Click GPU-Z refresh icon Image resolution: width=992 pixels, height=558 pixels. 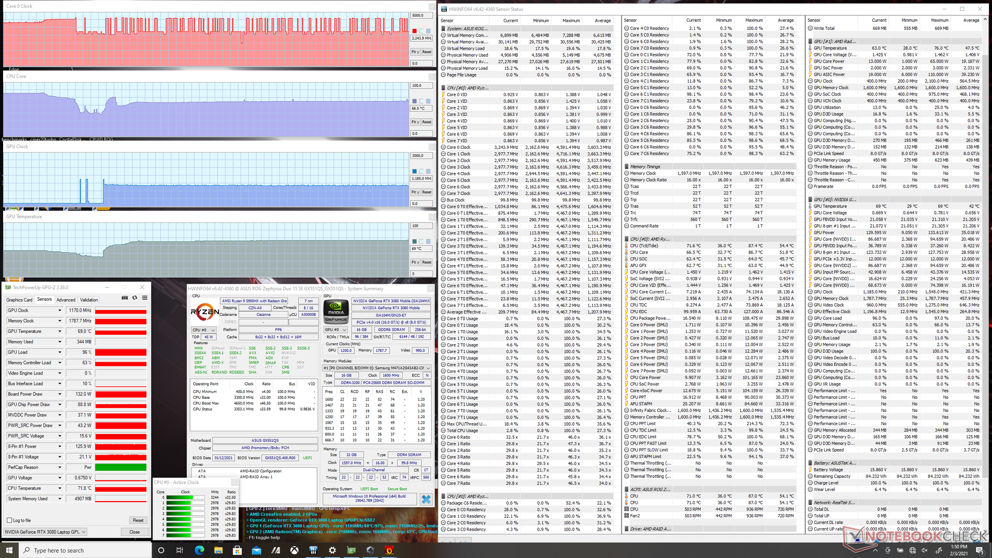[x=135, y=298]
